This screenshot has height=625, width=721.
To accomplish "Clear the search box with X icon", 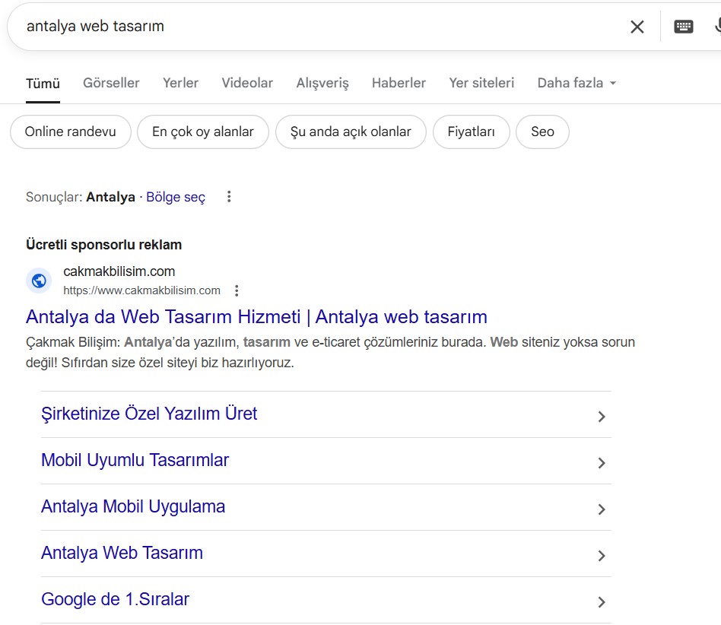I will click(637, 27).
